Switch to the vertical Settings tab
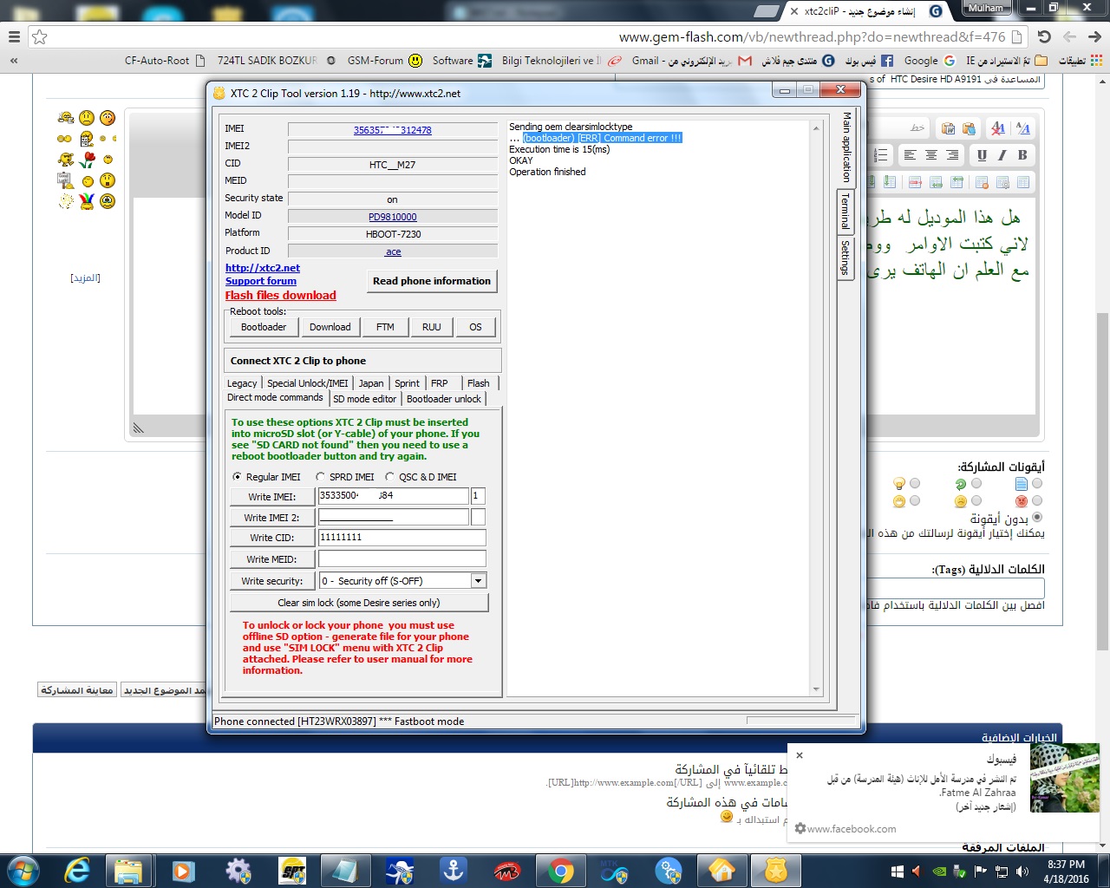Screen dimensions: 1110x888 (846, 258)
